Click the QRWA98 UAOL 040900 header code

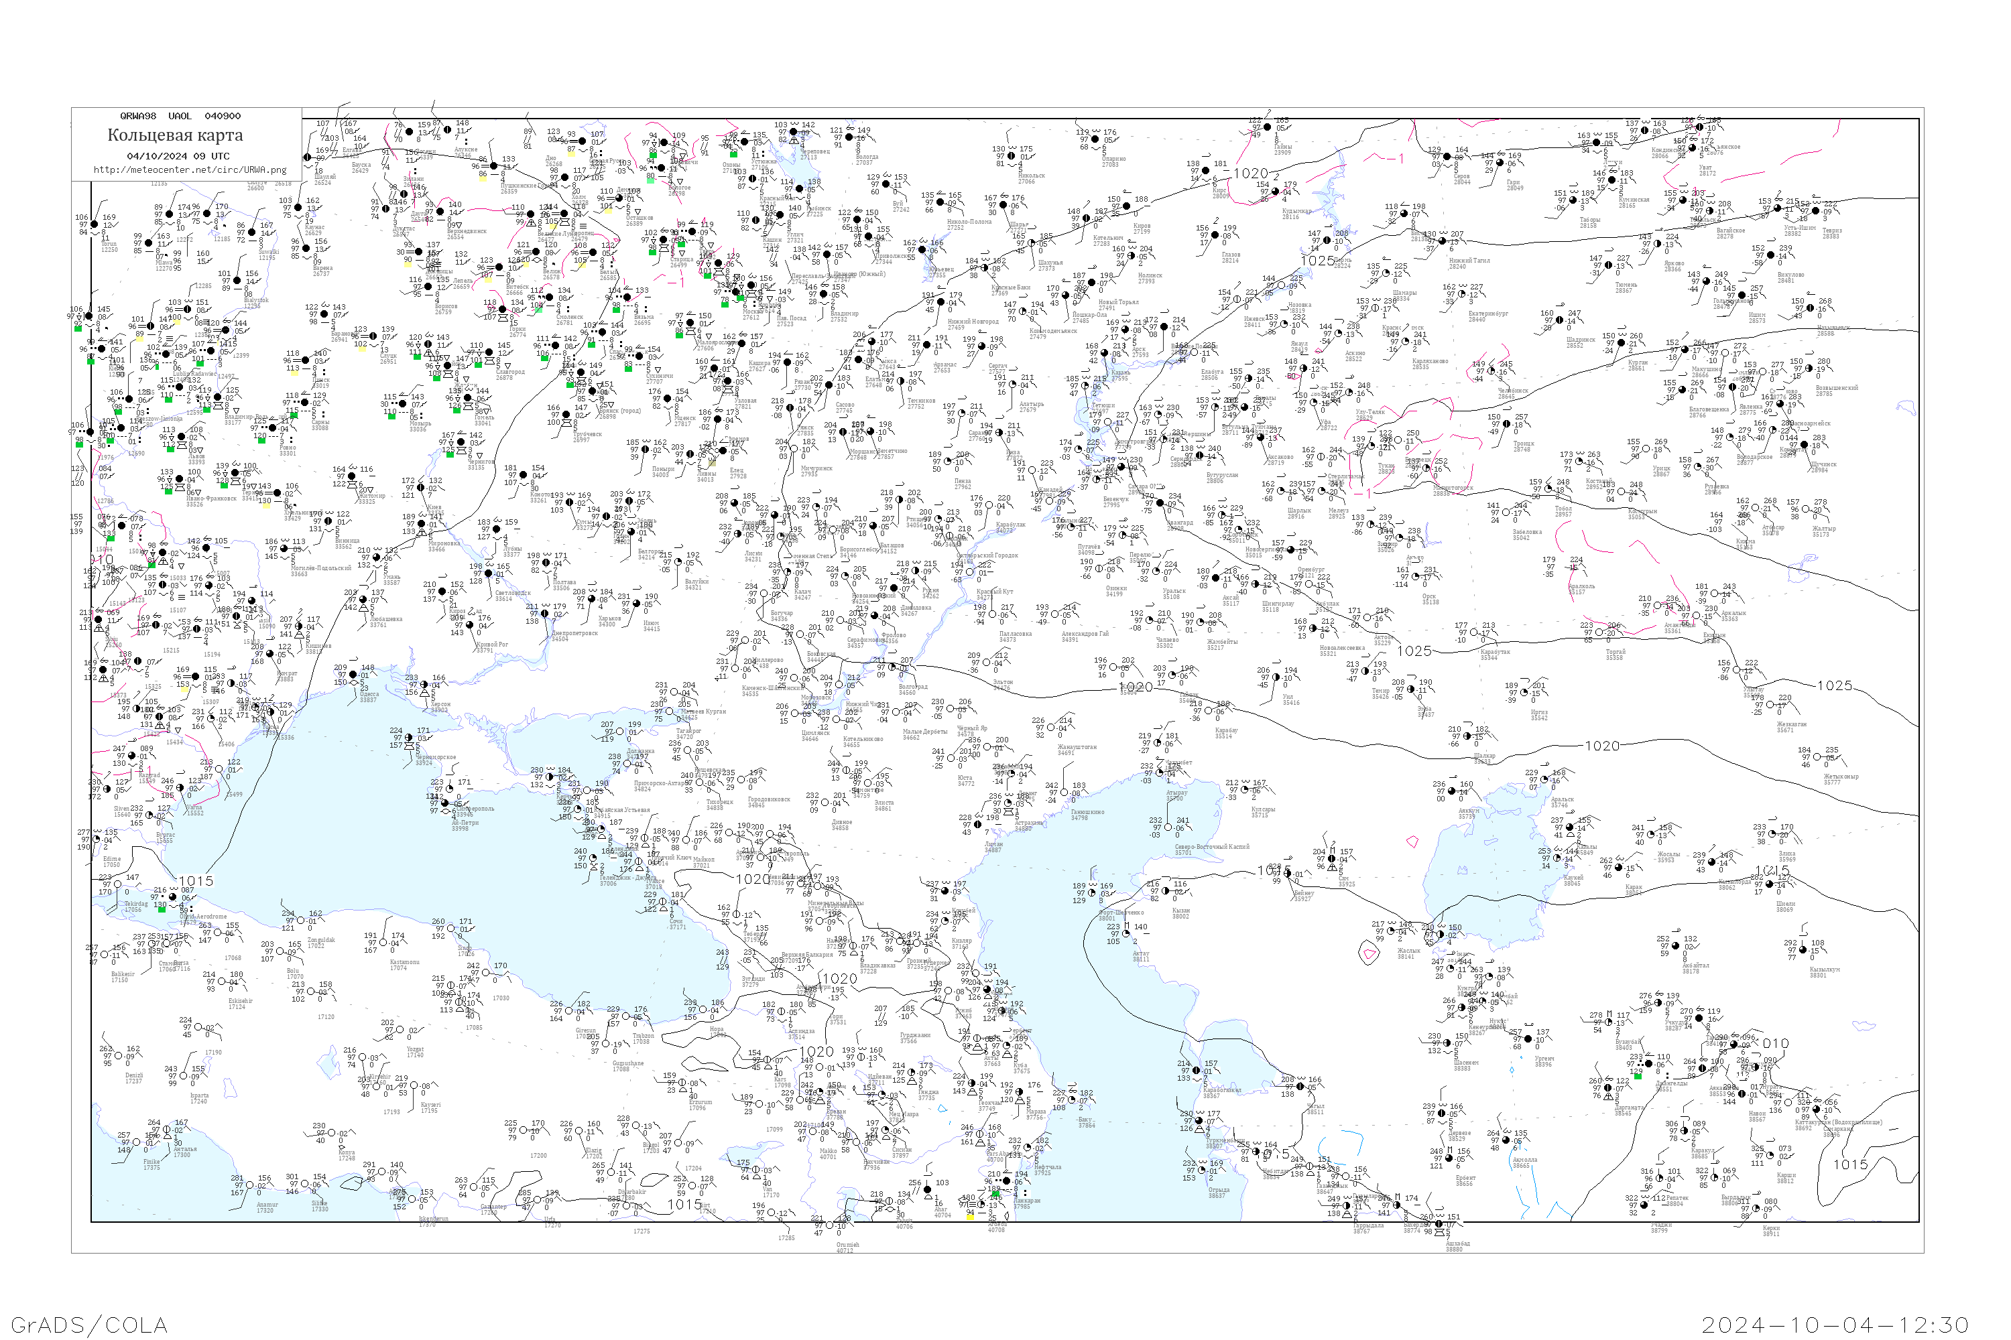coord(180,116)
